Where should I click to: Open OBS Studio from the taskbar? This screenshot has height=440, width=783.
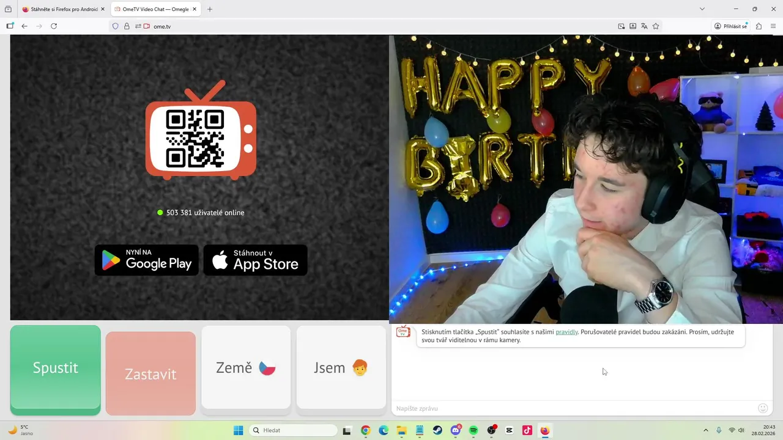point(491,430)
